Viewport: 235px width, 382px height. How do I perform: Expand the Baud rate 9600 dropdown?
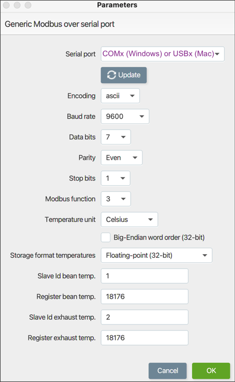click(x=125, y=117)
